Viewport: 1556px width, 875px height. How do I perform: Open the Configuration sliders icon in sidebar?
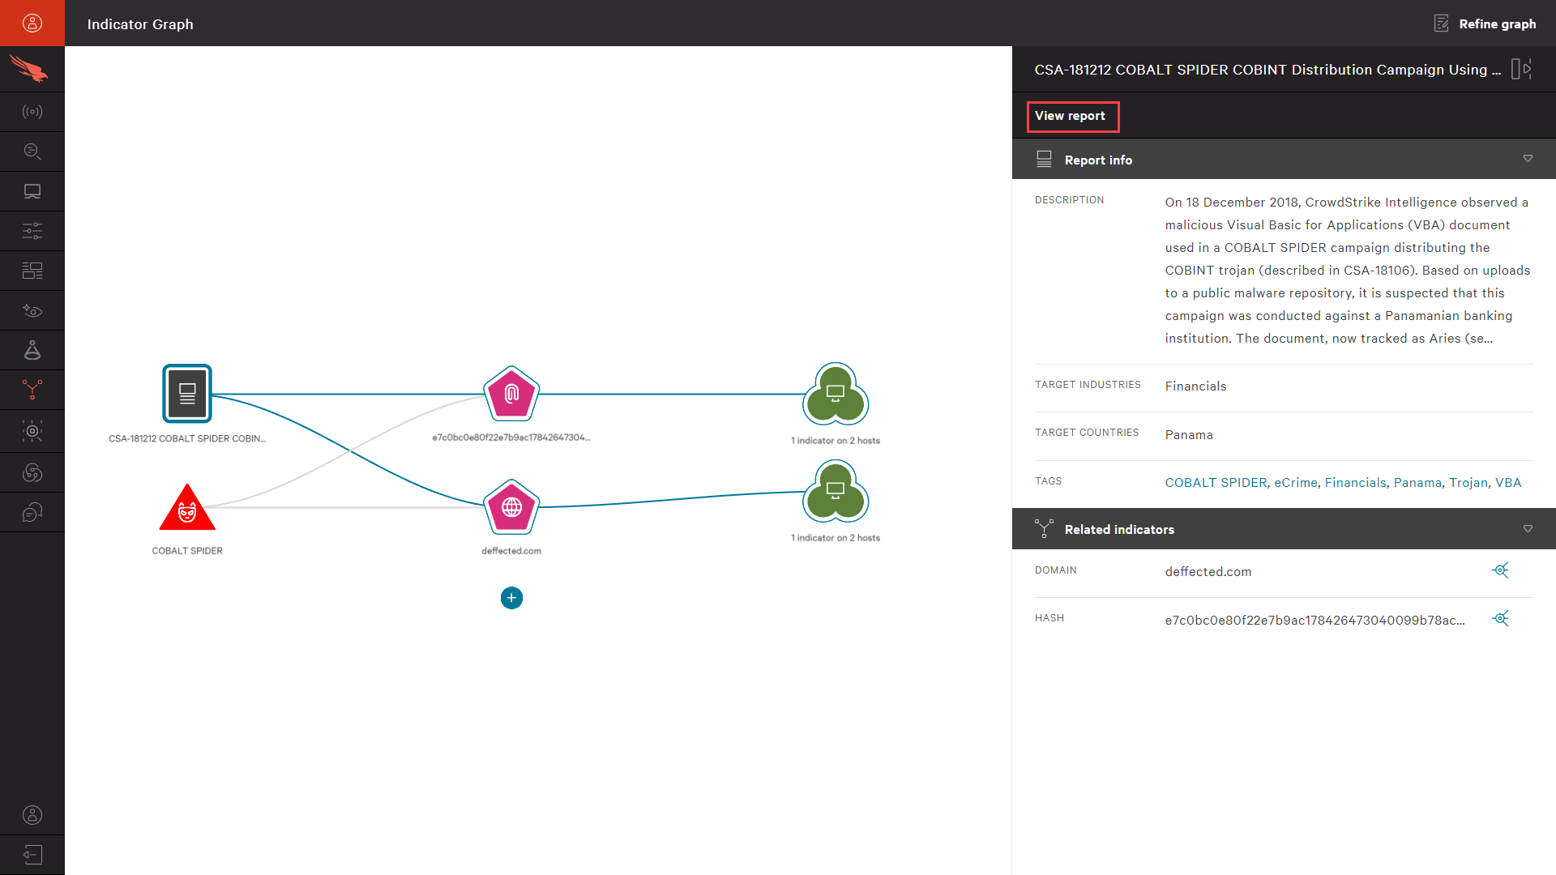coord(32,231)
